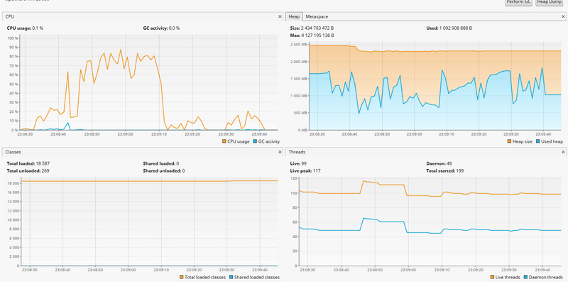Click the 120 label on threads chart axis
This screenshot has width=568, height=282.
(x=294, y=179)
